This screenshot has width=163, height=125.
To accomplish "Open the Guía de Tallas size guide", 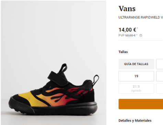I will (136, 64).
